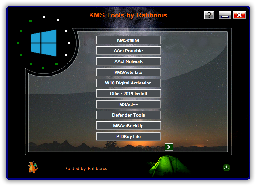Launch AAct Portable
Screen dimensions: 256x186
128,51
